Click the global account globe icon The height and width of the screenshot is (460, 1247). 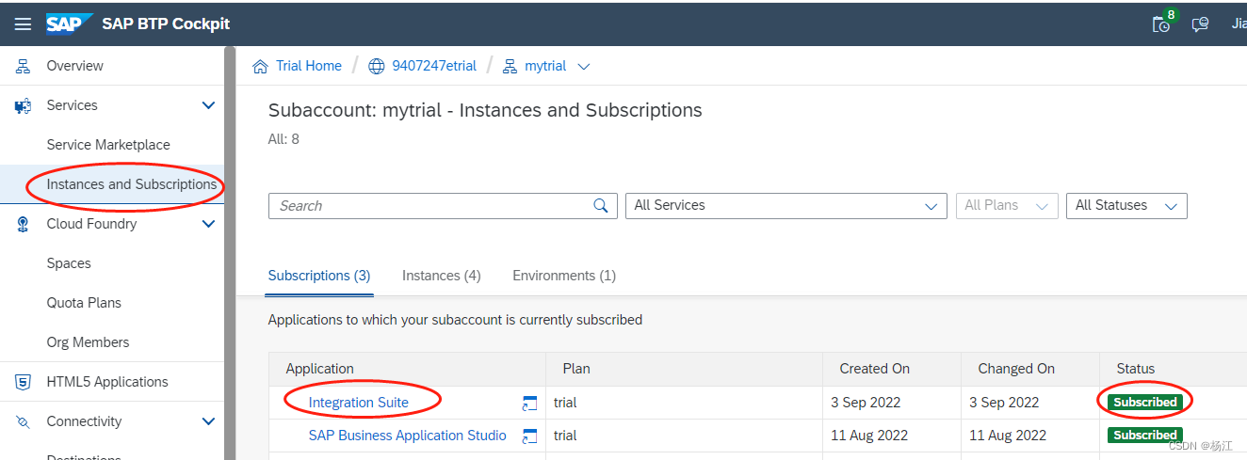tap(377, 66)
